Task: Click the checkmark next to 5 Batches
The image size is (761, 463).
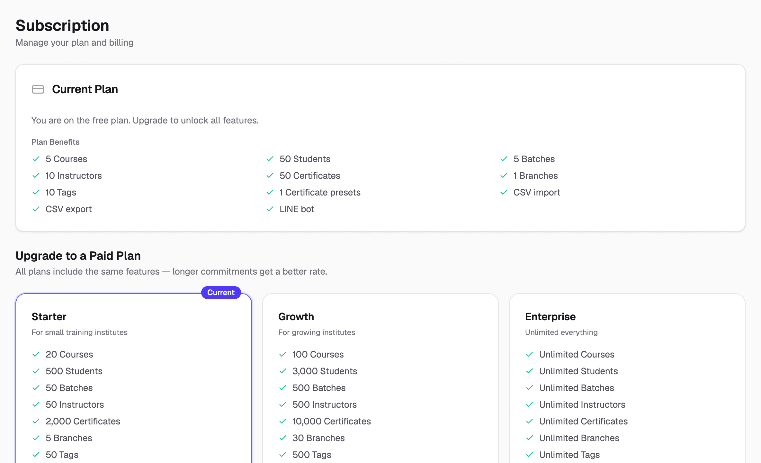Action: (504, 159)
